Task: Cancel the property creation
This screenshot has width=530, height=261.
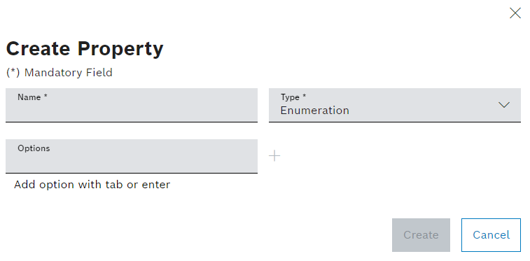Action: tap(491, 235)
